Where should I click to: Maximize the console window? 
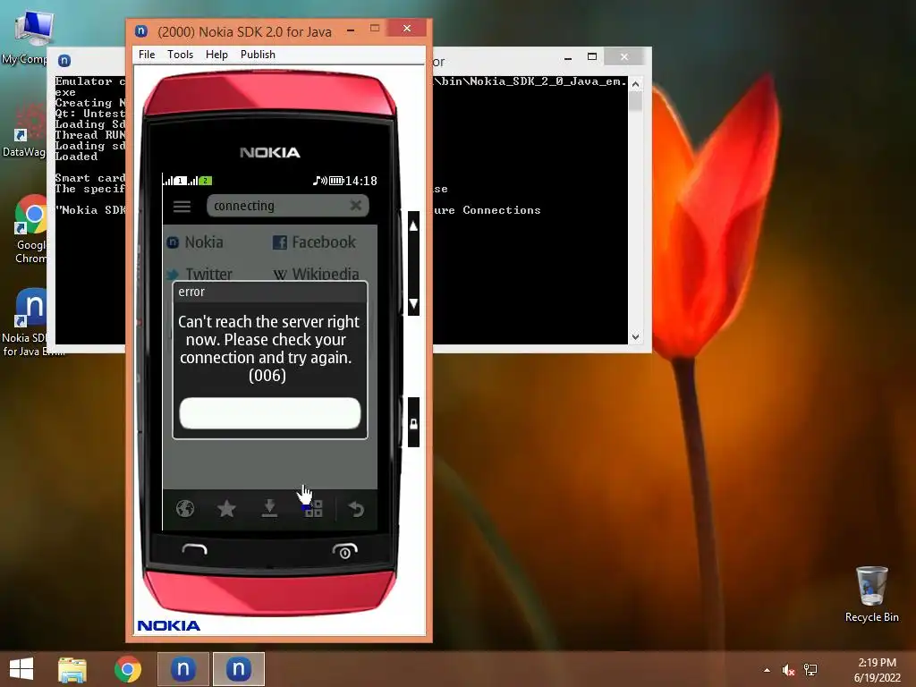(x=592, y=56)
